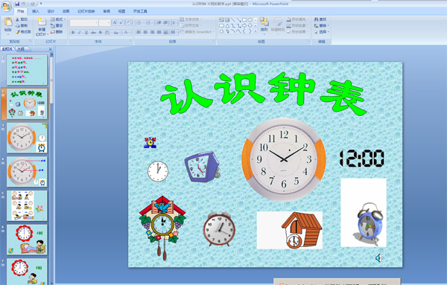Click the sound speaker icon on slide
This screenshot has width=447, height=285.
[378, 258]
